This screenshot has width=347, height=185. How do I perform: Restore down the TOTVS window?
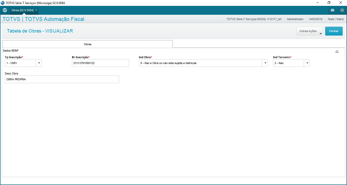coord(329,3)
